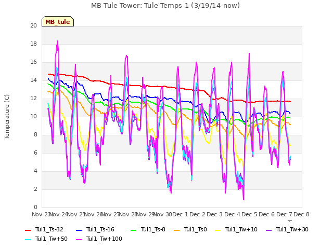Click the 2 y-axis tick label
This screenshot has width=333, height=249.
pyautogui.click(x=35, y=189)
